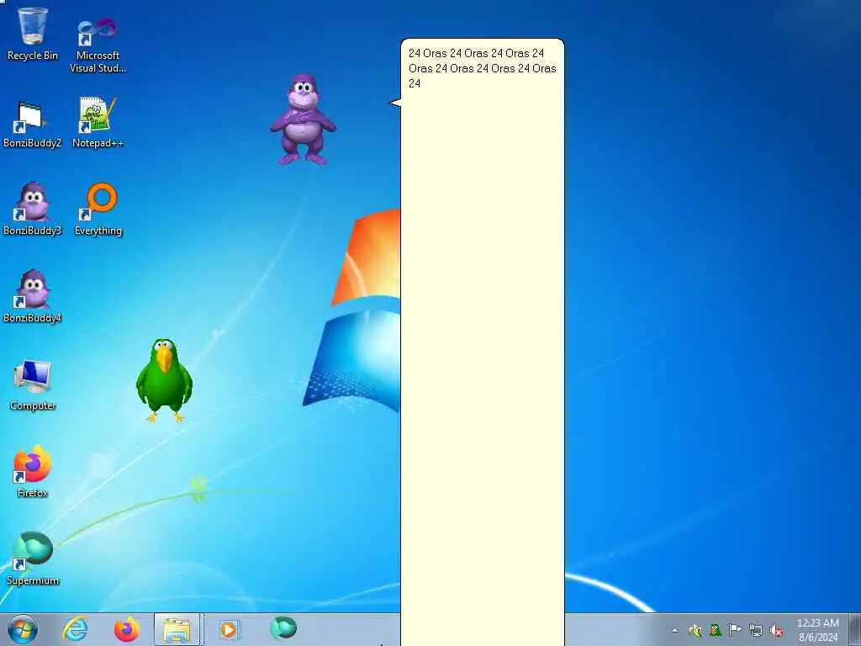
Task: Open Supermium from the taskbar
Action: (283, 628)
